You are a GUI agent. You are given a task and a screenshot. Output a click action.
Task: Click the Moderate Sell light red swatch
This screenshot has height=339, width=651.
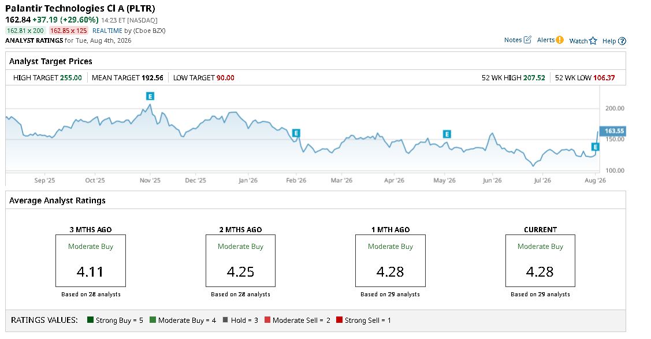pyautogui.click(x=267, y=319)
